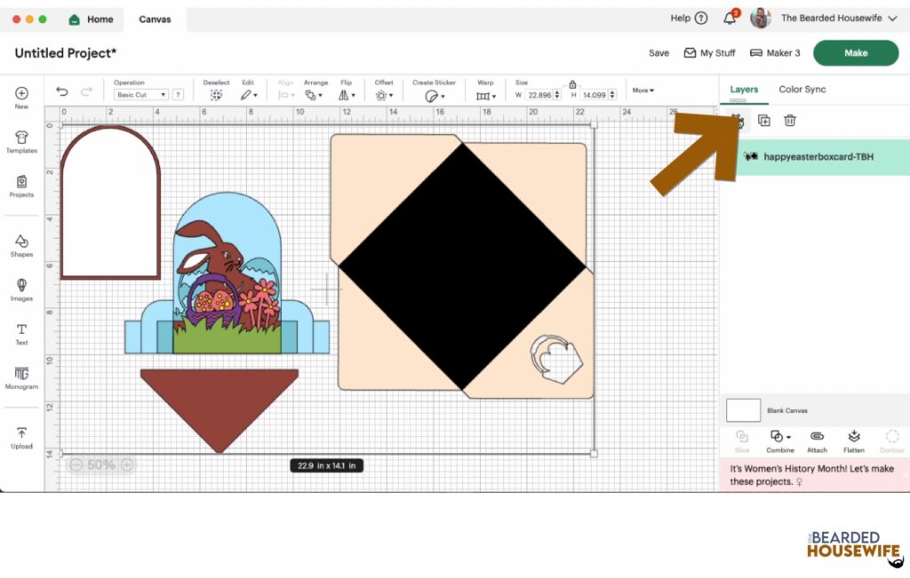Image resolution: width=910 pixels, height=578 pixels.
Task: Click the Blank Canvas color swatch
Action: coord(743,410)
